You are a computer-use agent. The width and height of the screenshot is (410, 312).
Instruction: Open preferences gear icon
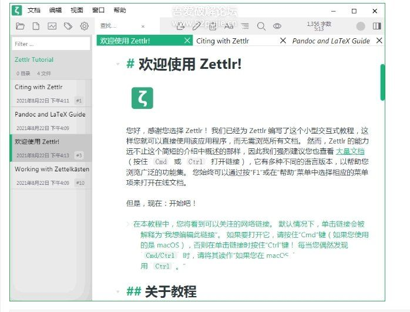coord(84,26)
